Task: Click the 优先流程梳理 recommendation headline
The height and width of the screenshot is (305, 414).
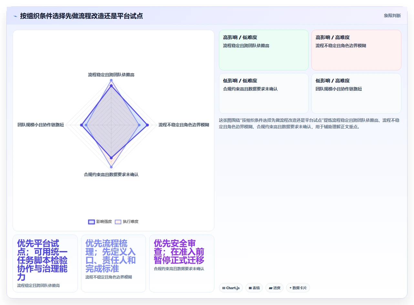Action: (110, 256)
